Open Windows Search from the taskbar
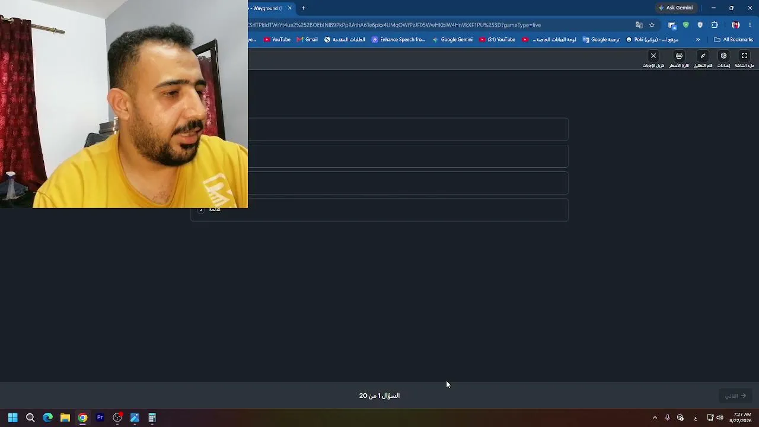Image resolution: width=759 pixels, height=427 pixels. tap(30, 418)
